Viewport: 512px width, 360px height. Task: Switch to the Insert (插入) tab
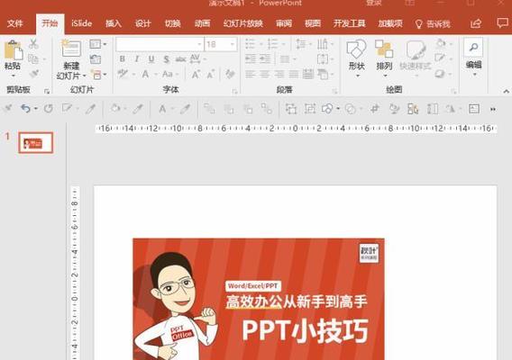[114, 23]
